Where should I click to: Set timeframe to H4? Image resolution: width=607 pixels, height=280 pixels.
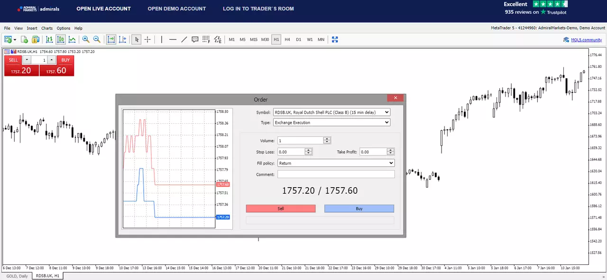click(287, 40)
